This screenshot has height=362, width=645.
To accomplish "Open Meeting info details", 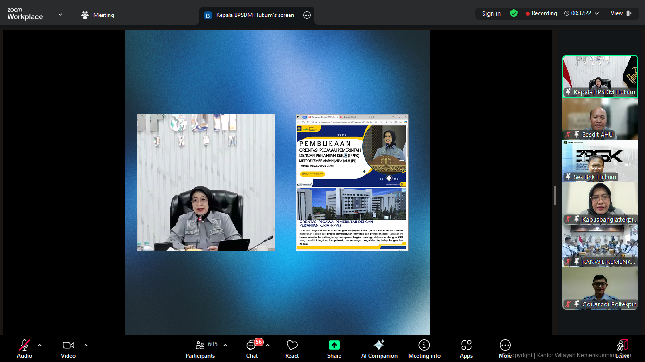I will click(x=424, y=349).
